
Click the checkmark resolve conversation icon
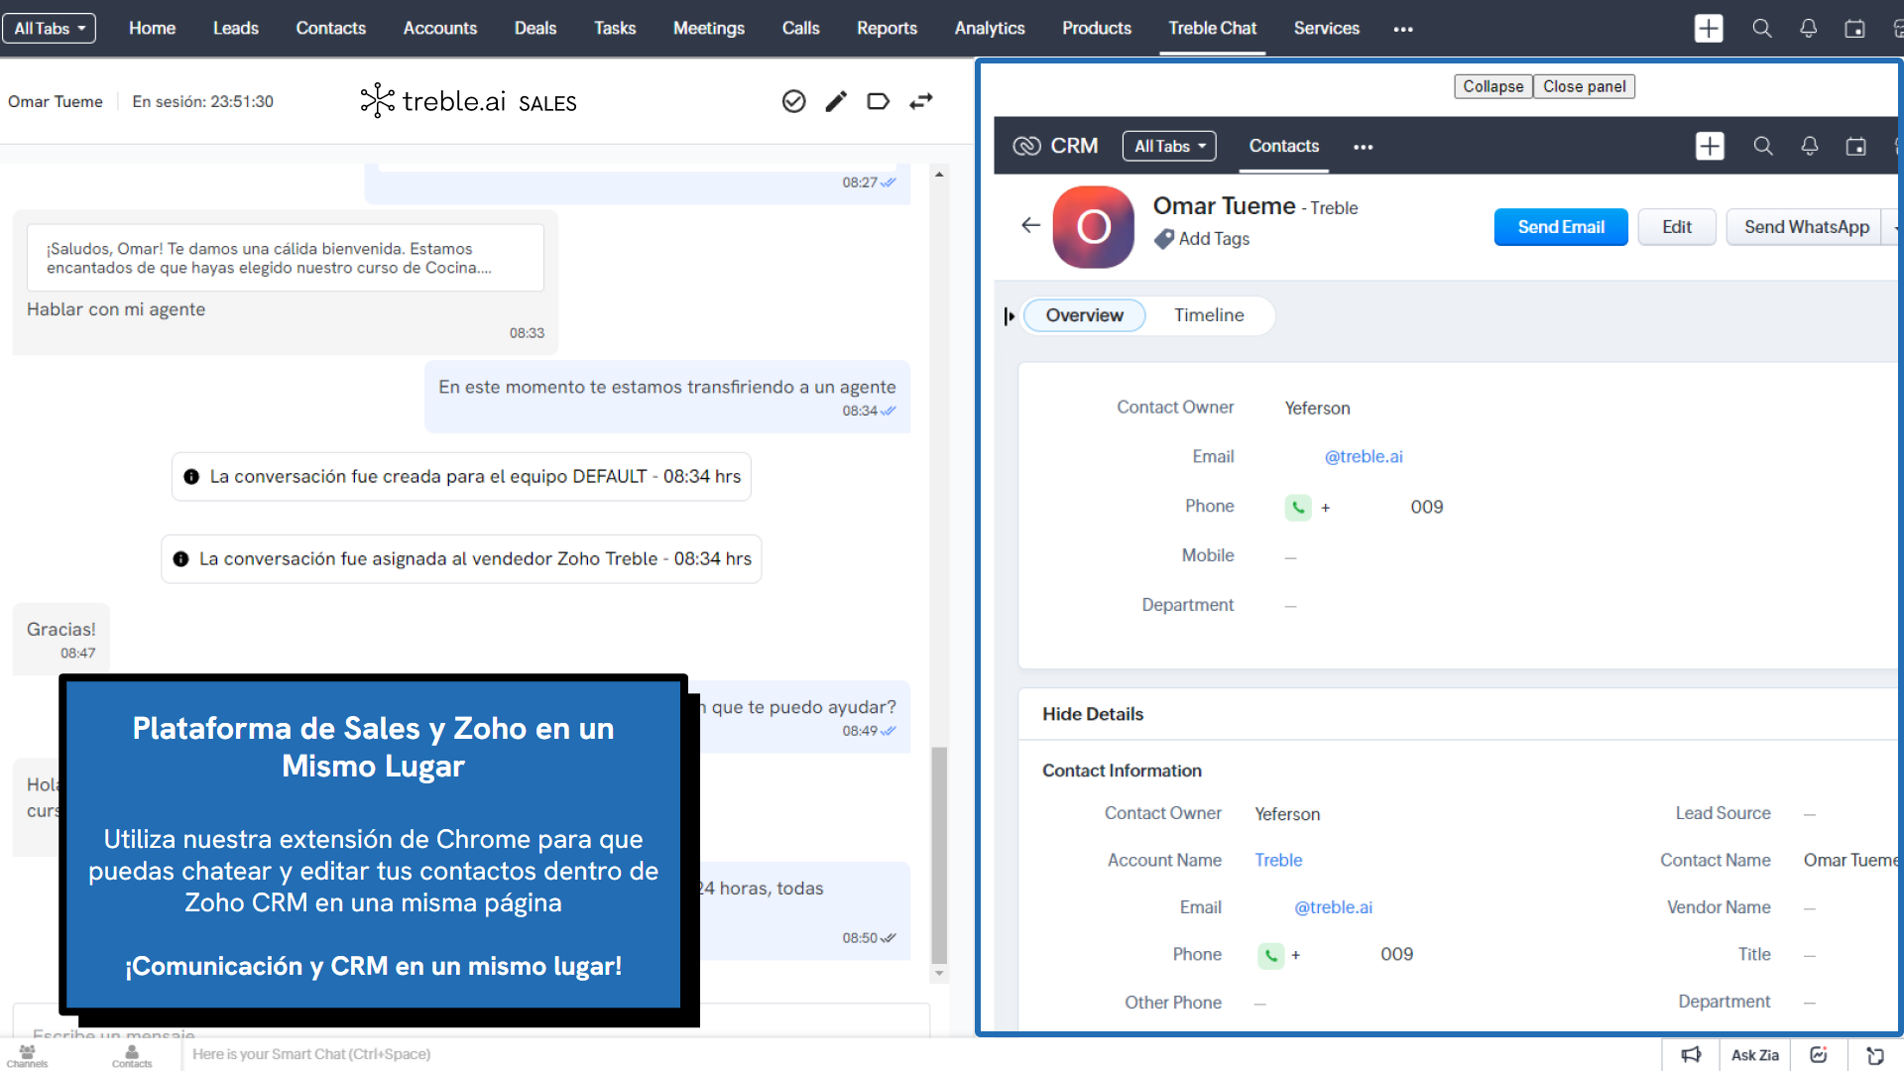pos(793,101)
